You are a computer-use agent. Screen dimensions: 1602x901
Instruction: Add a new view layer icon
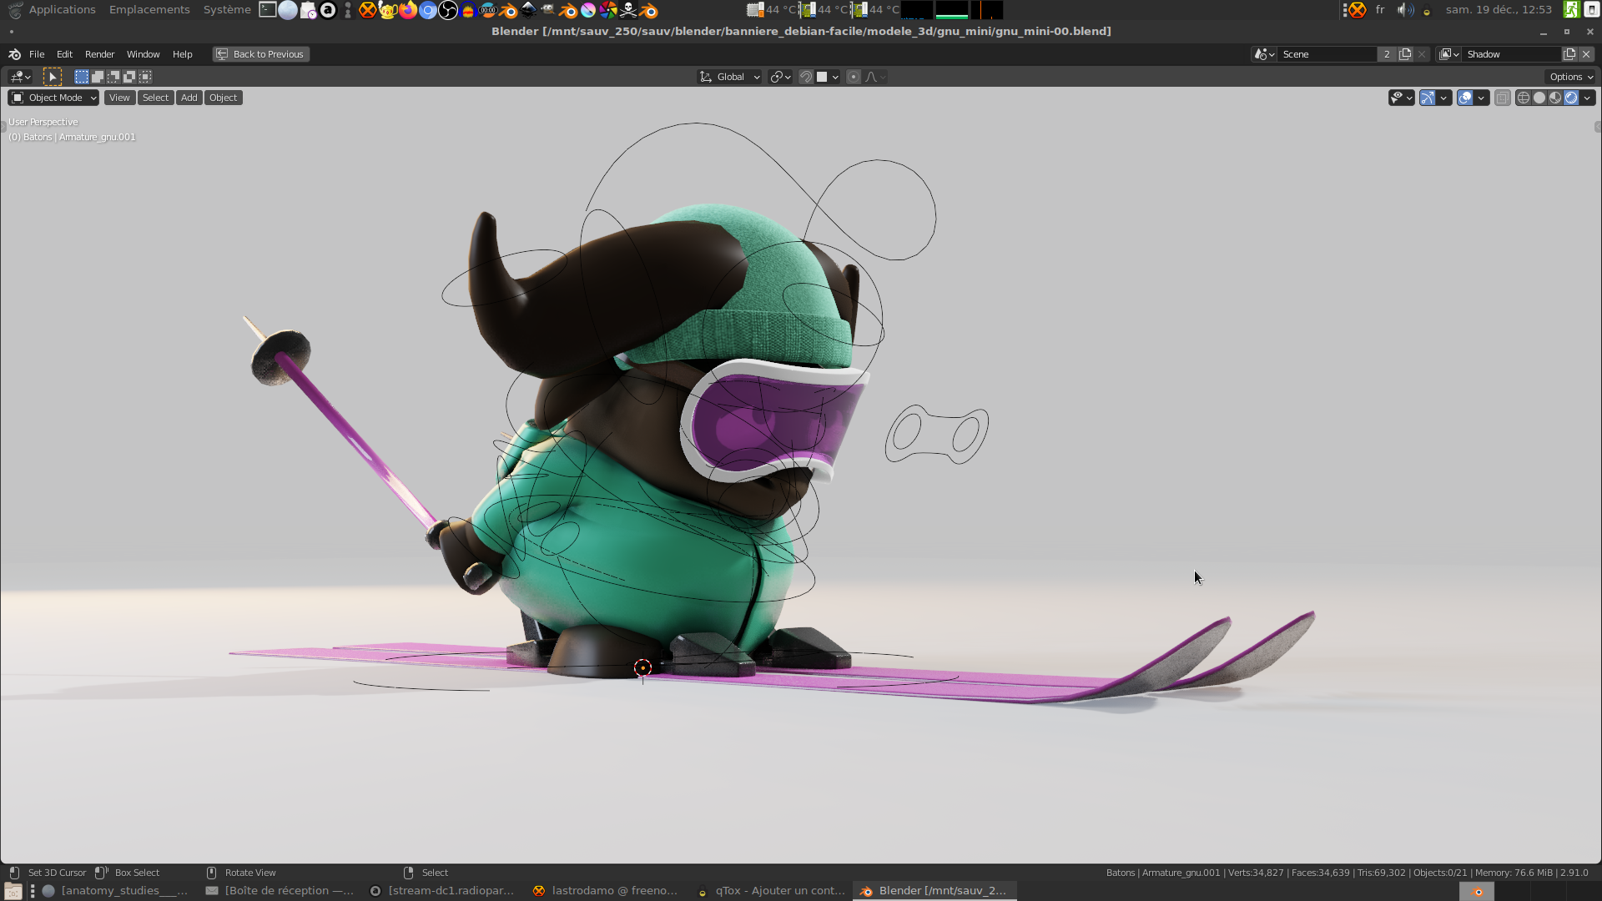pos(1569,54)
